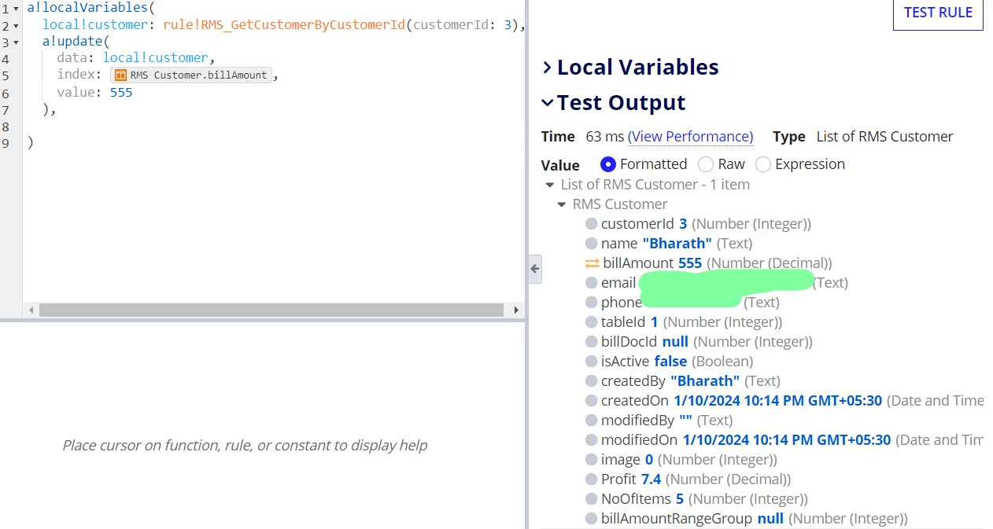Click local!customer on code line 4

(156, 58)
